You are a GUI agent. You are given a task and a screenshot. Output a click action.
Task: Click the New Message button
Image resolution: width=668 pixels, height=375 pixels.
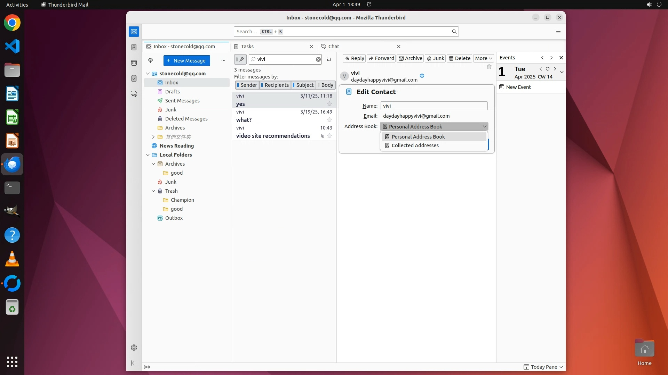186,60
